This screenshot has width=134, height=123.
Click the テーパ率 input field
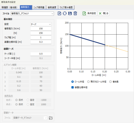click(41, 54)
